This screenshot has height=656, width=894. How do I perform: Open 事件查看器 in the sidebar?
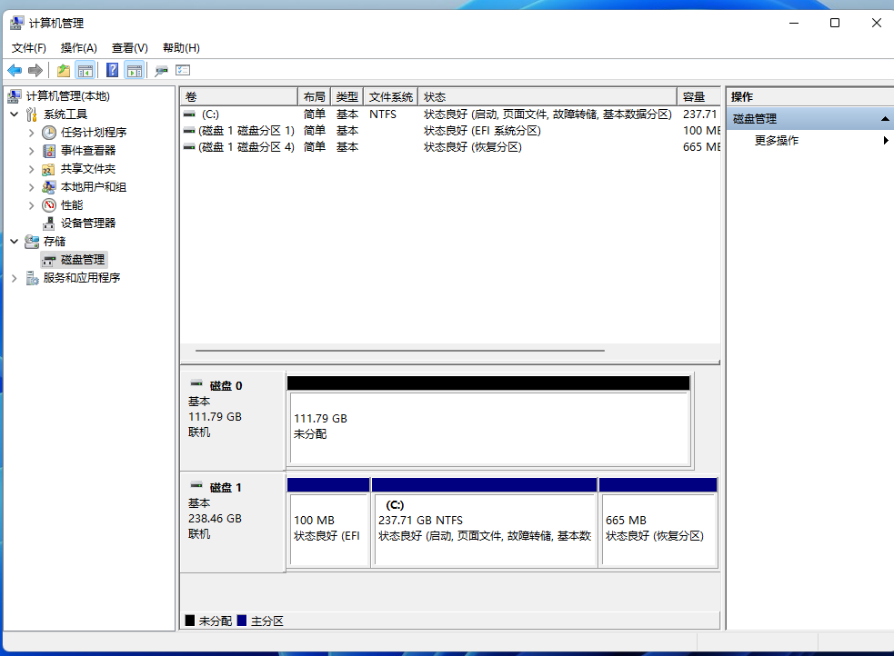click(x=87, y=151)
